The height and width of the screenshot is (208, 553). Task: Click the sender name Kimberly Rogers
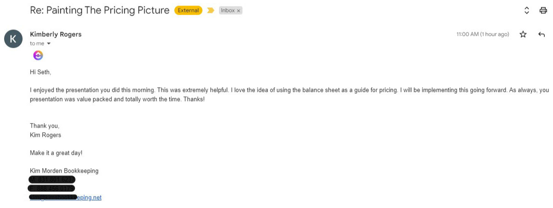[x=56, y=34]
